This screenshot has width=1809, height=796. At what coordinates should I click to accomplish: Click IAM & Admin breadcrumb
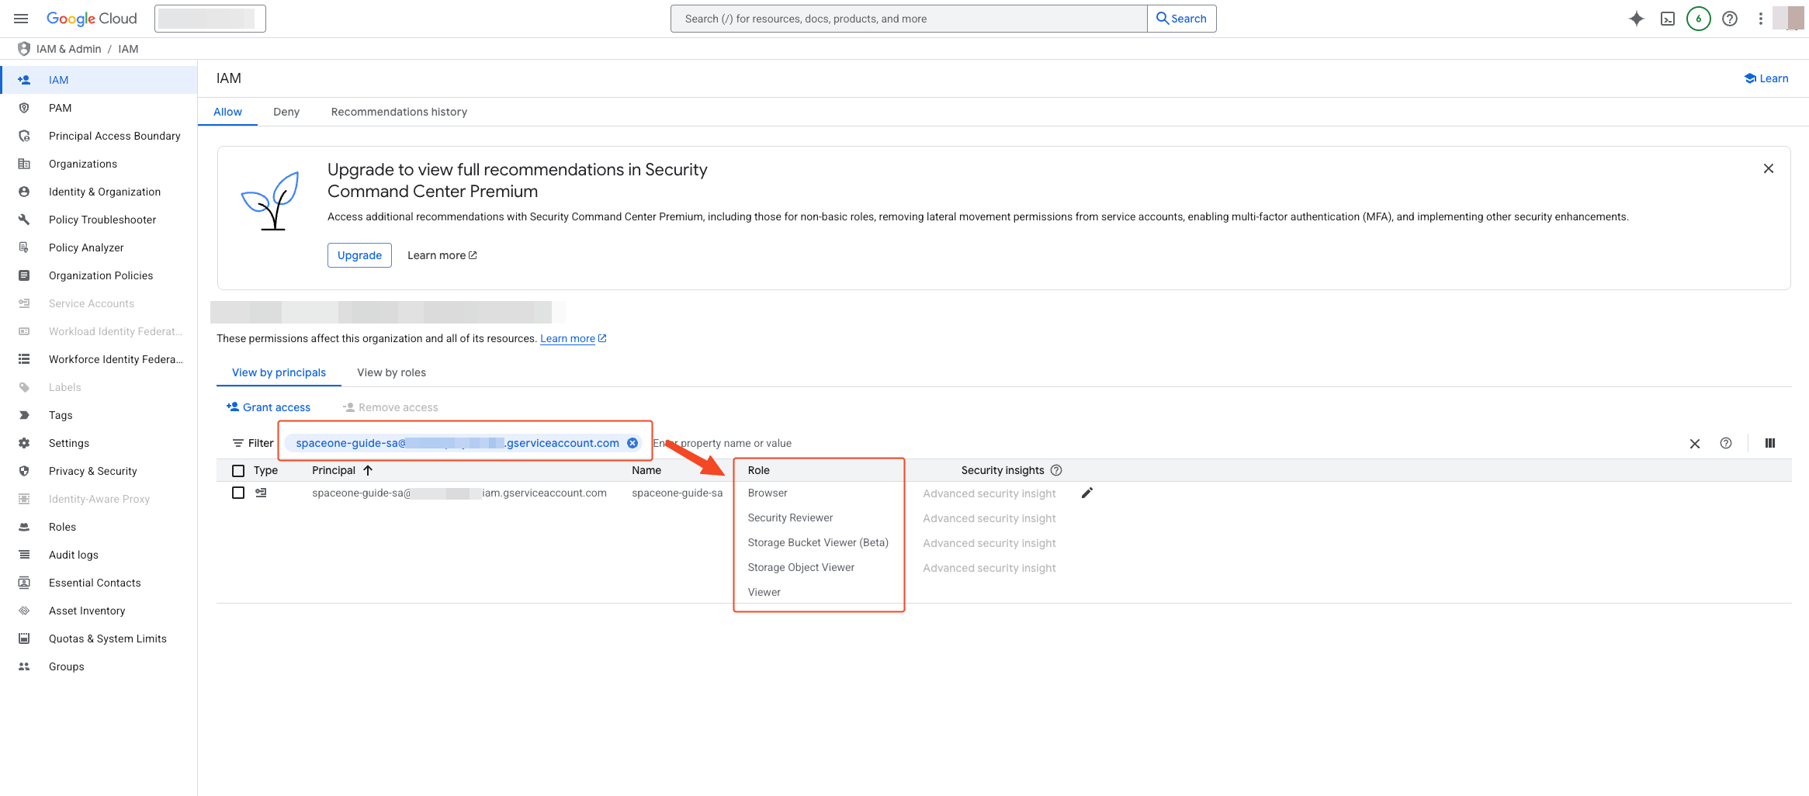click(68, 49)
